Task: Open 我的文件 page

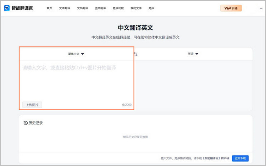Action: [136, 8]
